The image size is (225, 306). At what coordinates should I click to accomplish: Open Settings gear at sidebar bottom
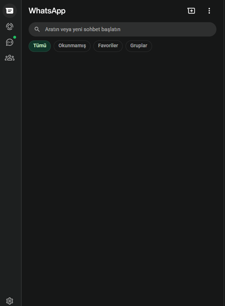[10, 301]
